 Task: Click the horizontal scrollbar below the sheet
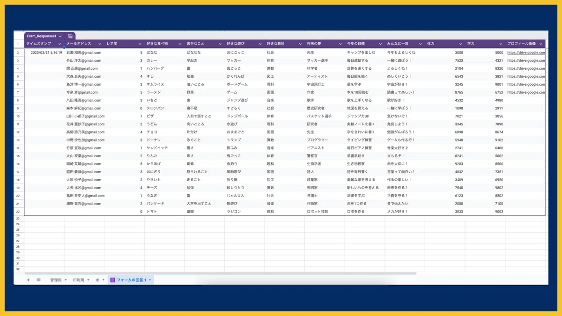coord(220,273)
